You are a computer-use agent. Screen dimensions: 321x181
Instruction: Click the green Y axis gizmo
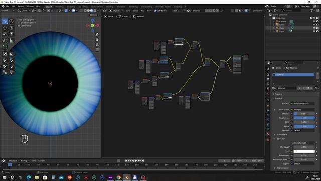92,26
